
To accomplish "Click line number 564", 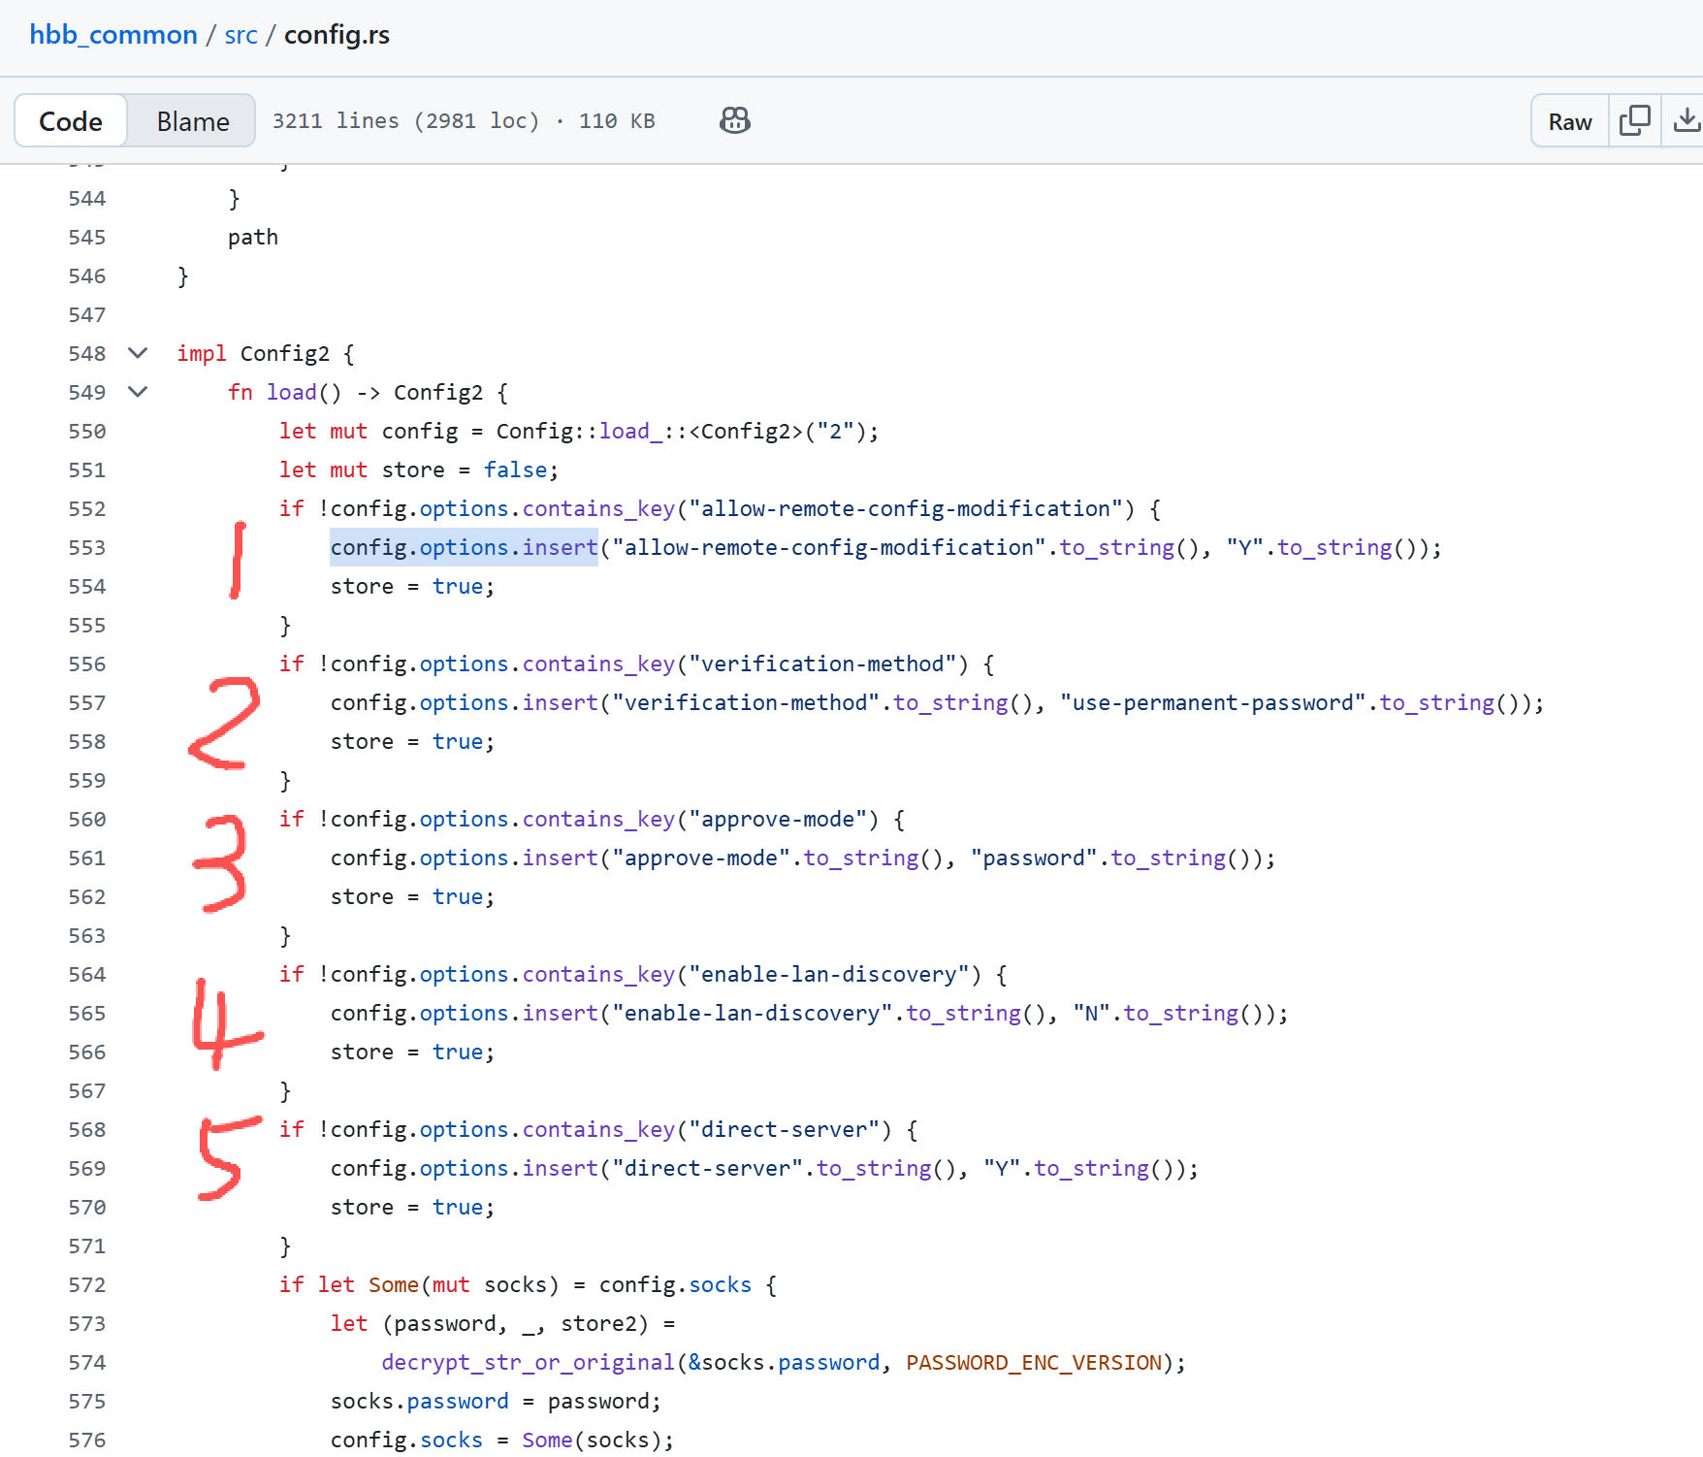I will coord(87,975).
